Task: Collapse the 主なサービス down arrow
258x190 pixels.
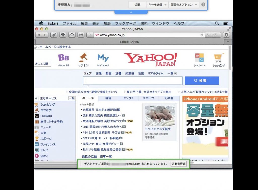Action: pyautogui.click(x=36, y=99)
